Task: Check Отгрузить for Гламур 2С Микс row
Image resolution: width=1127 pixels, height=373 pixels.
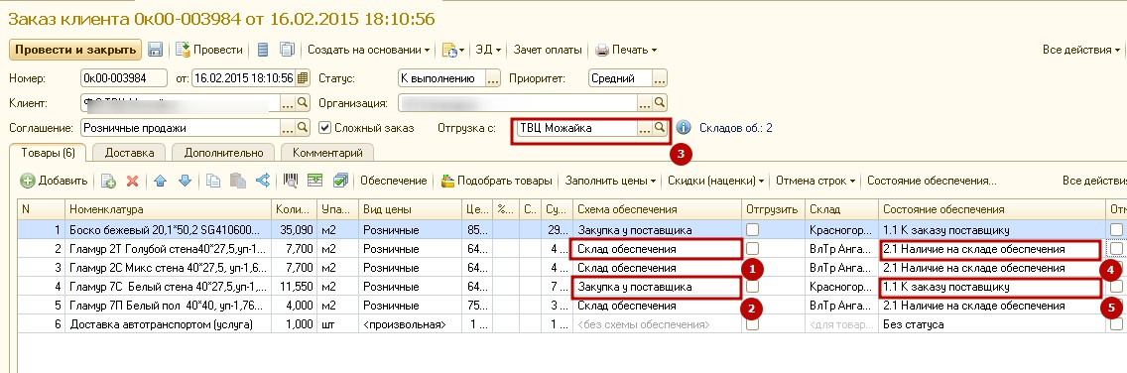Action: [x=753, y=268]
